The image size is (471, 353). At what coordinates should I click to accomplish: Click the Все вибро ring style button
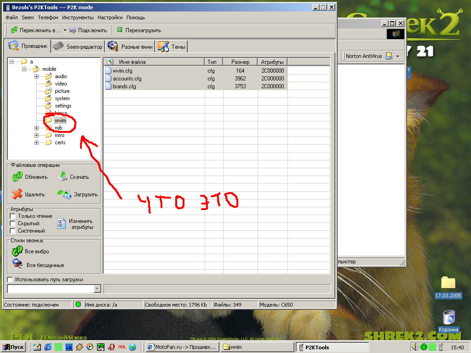coord(30,251)
